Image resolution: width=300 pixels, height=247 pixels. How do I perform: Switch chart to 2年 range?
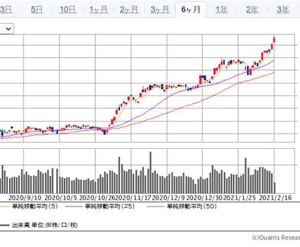point(252,10)
